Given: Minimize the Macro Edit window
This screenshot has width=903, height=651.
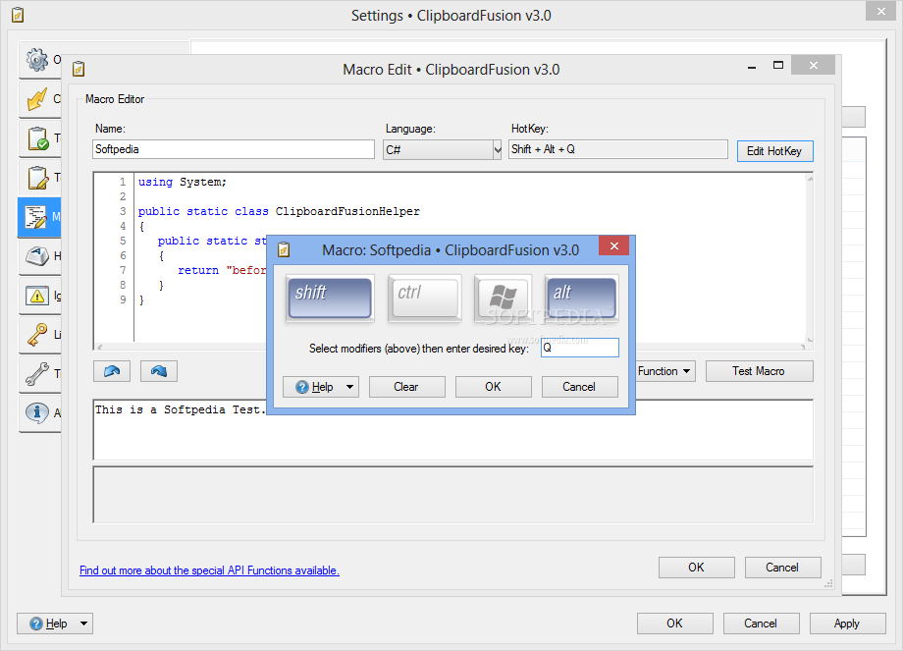Looking at the screenshot, I should coord(752,67).
